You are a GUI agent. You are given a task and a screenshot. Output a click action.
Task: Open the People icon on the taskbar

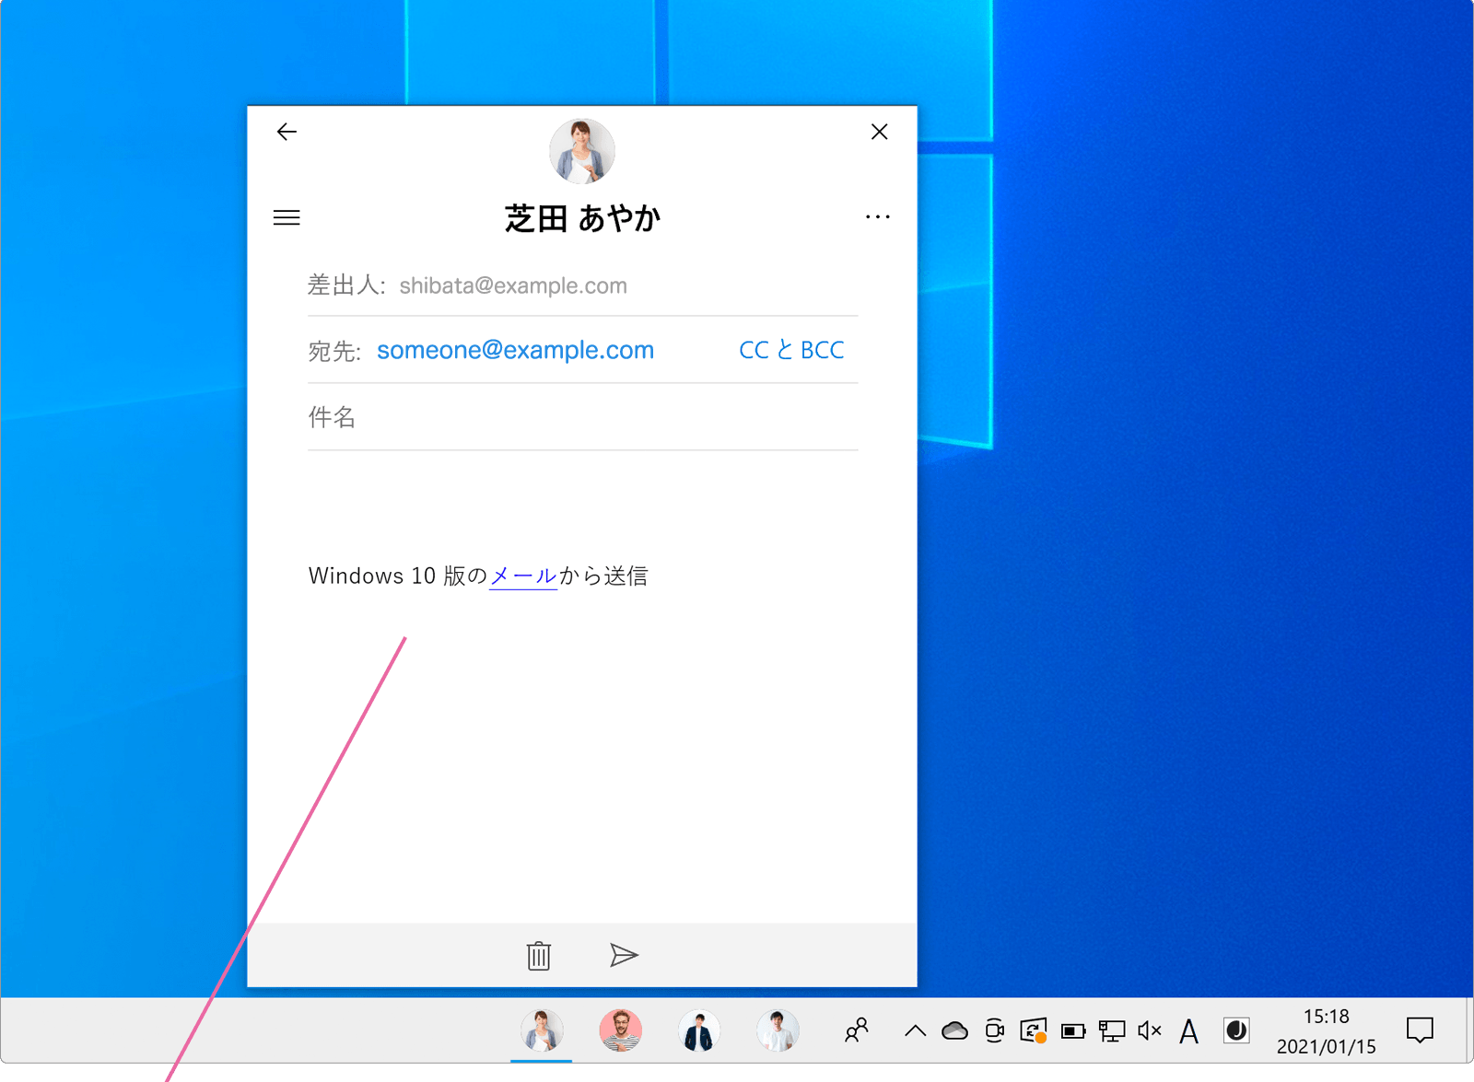click(x=857, y=1030)
